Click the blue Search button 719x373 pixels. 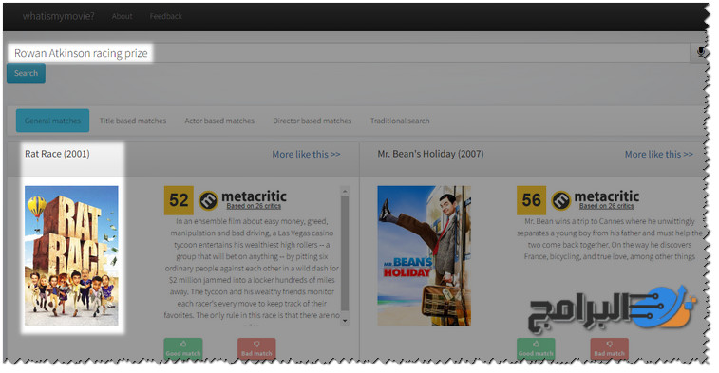[27, 73]
